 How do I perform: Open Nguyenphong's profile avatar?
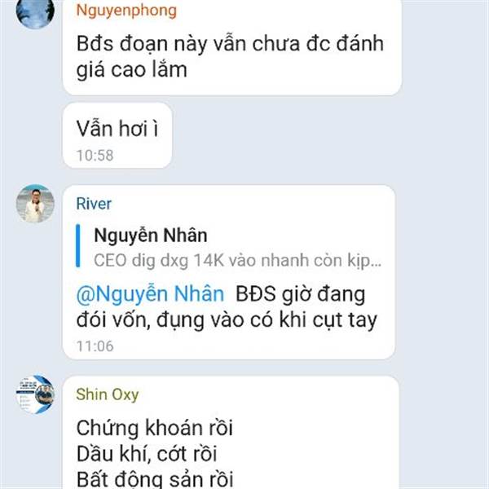pos(35,11)
